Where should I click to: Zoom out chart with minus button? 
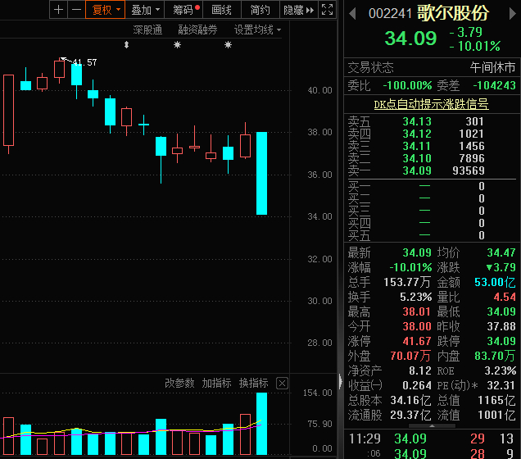point(76,10)
